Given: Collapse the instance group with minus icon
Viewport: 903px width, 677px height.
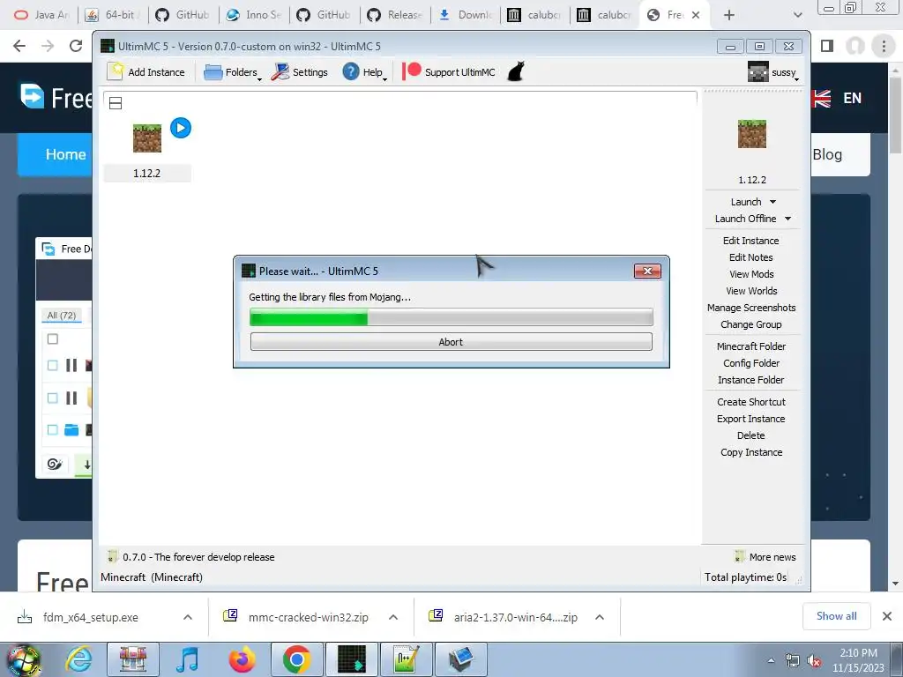Looking at the screenshot, I should [116, 103].
